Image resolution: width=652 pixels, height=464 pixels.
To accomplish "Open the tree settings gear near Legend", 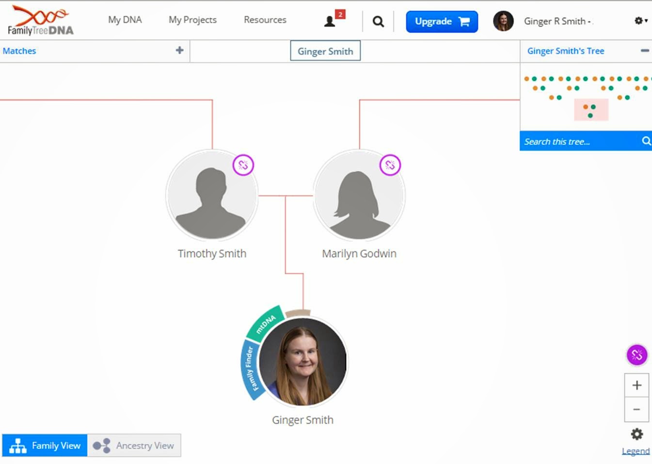I will click(636, 433).
